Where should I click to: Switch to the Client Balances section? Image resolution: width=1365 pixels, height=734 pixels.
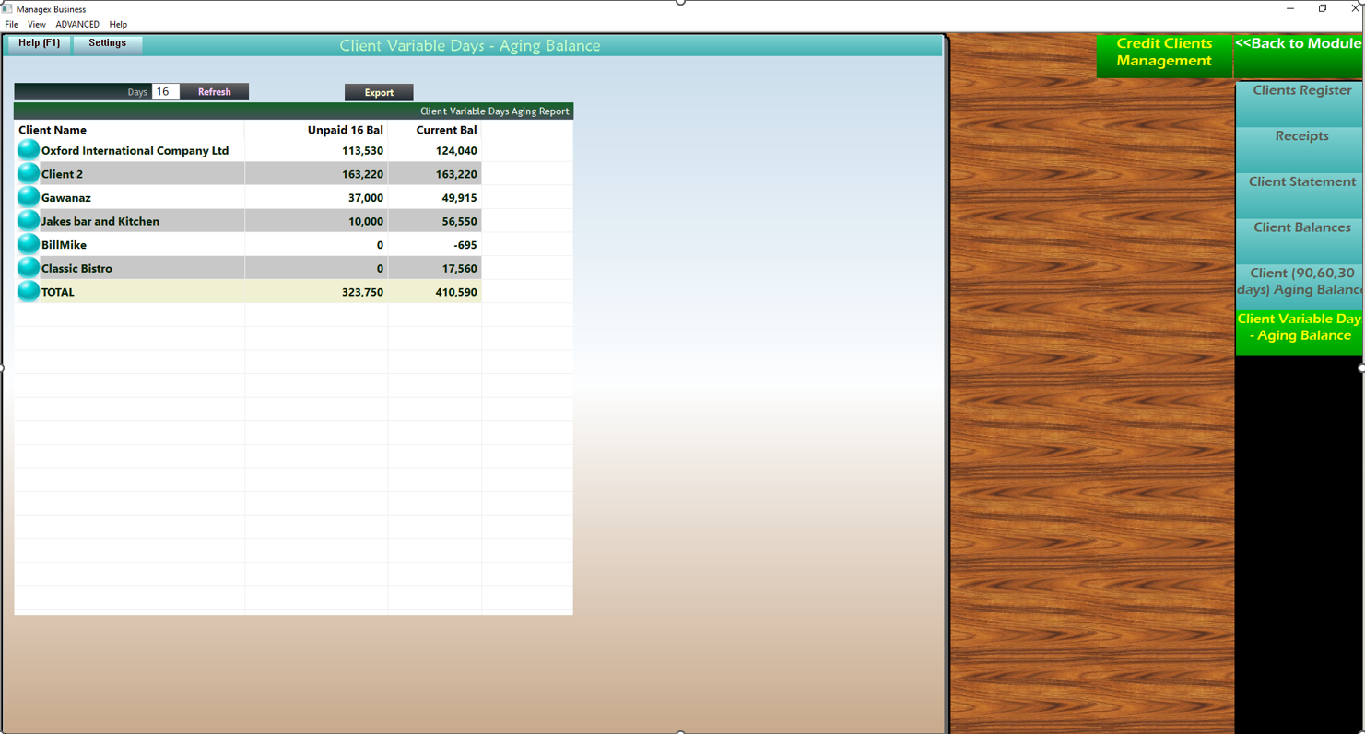[1300, 227]
